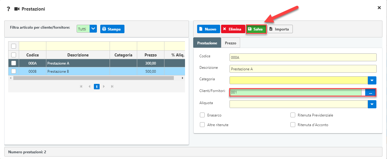Click the 500,00 price cell

click(x=150, y=71)
